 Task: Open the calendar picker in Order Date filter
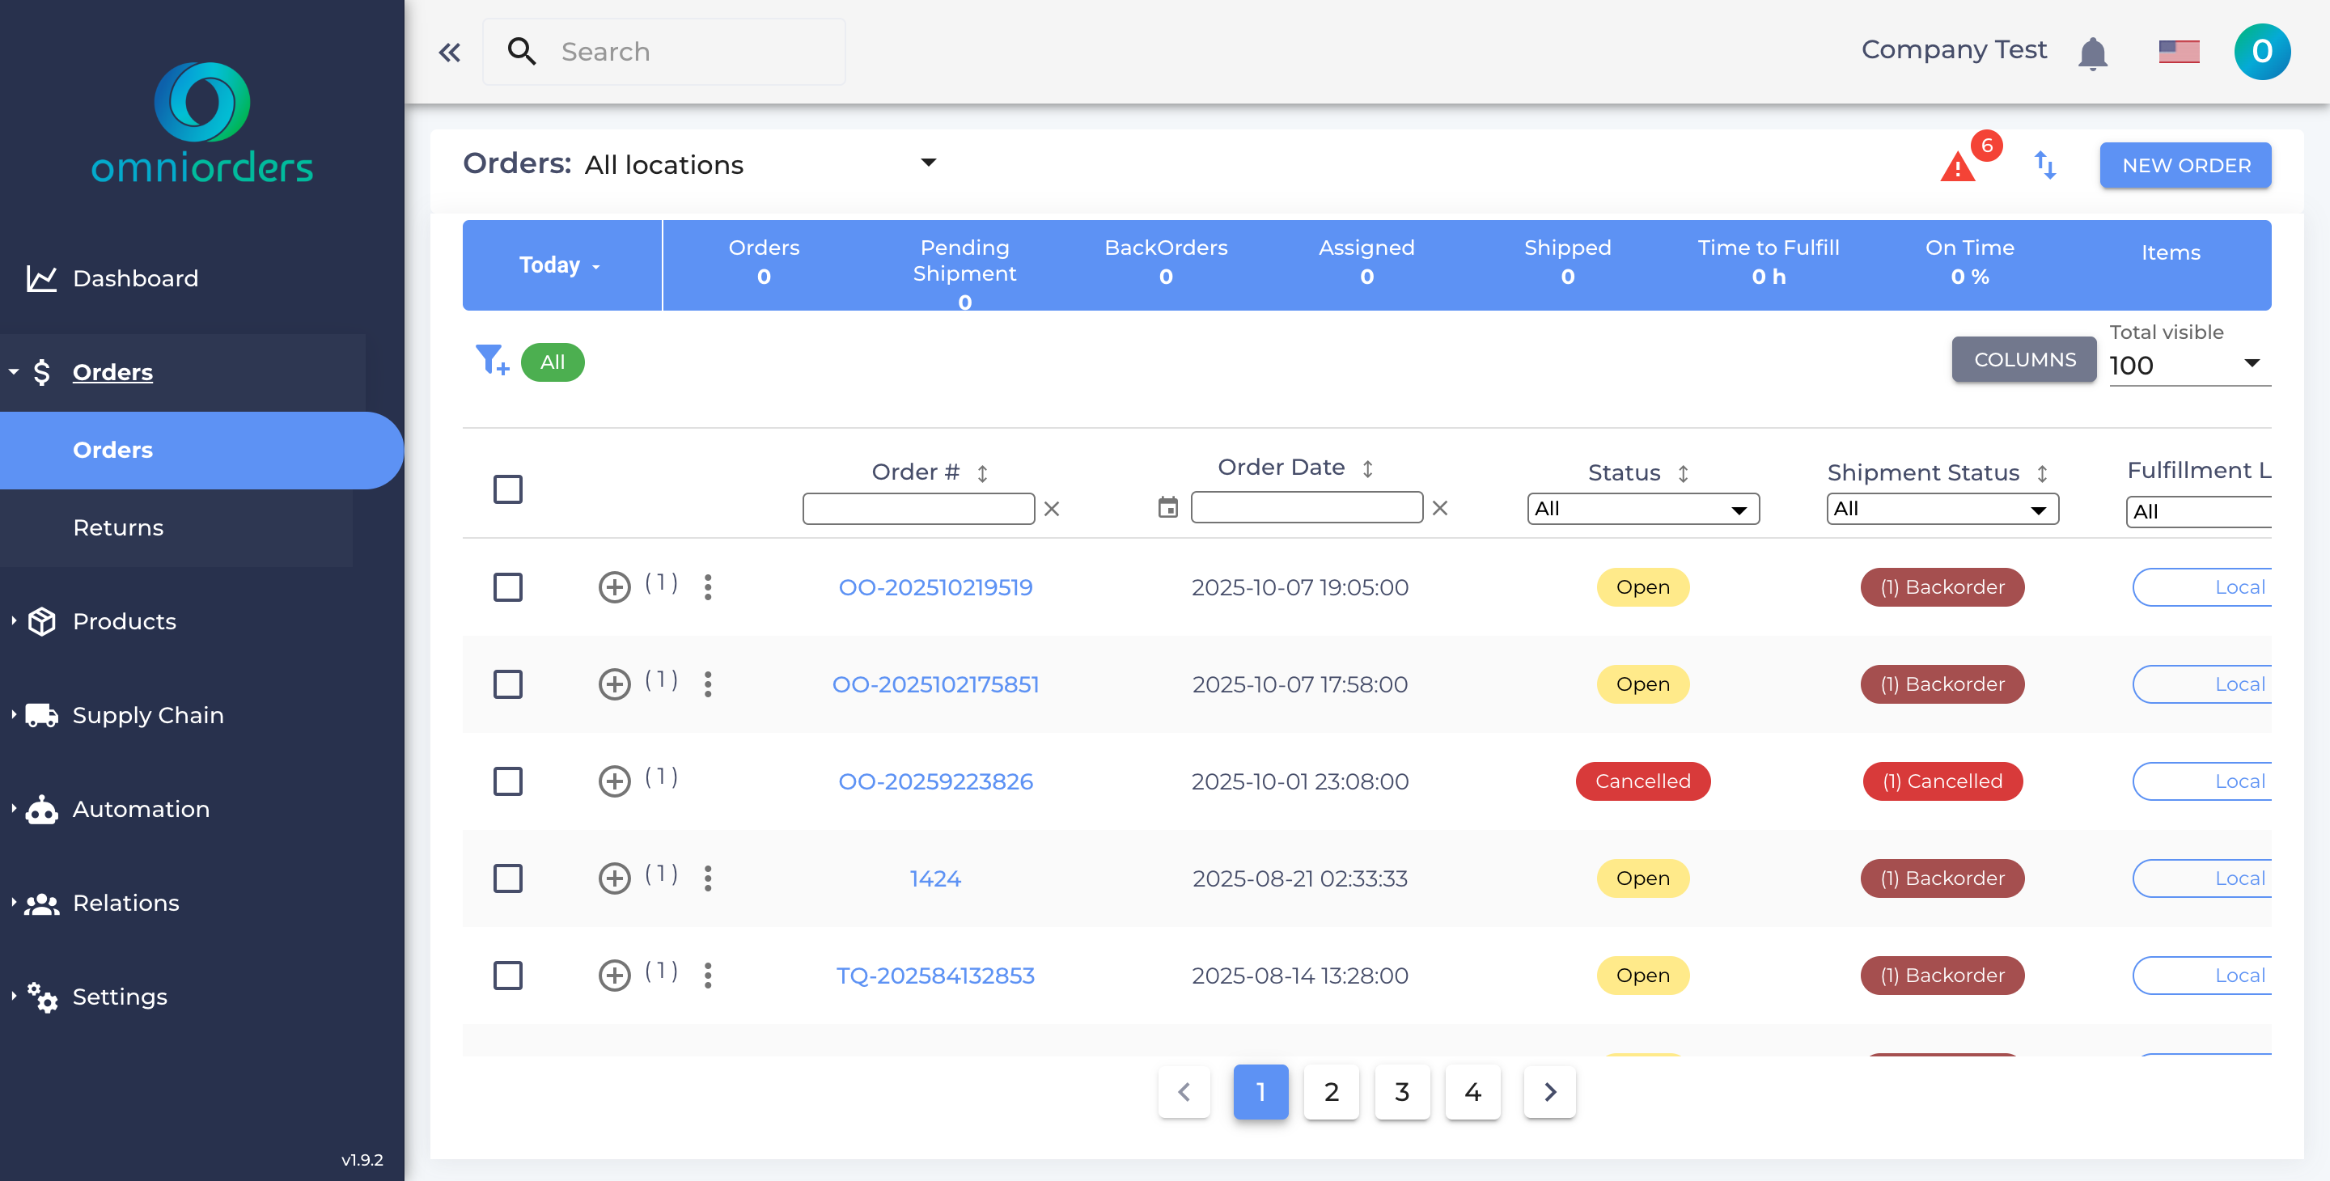coord(1167,508)
